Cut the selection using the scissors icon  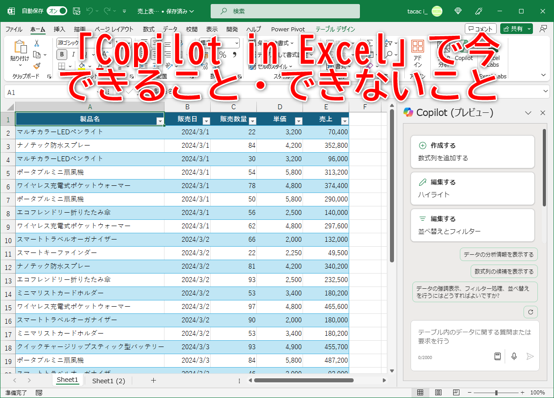(37, 43)
